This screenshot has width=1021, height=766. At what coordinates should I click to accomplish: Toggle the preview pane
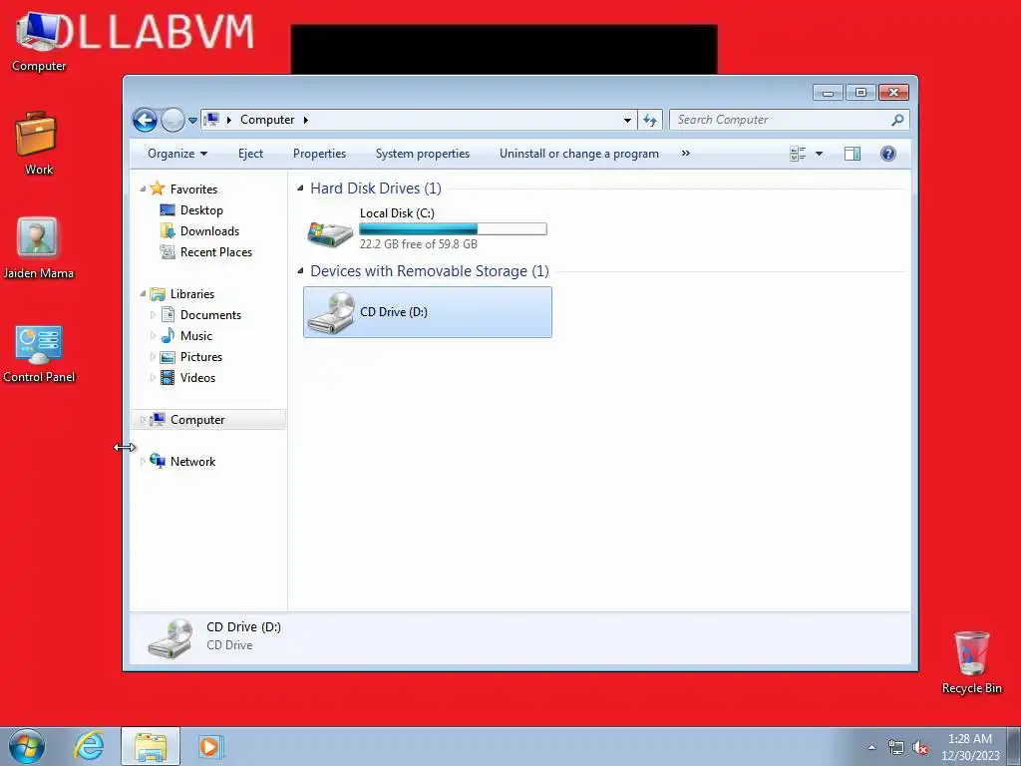click(x=852, y=154)
